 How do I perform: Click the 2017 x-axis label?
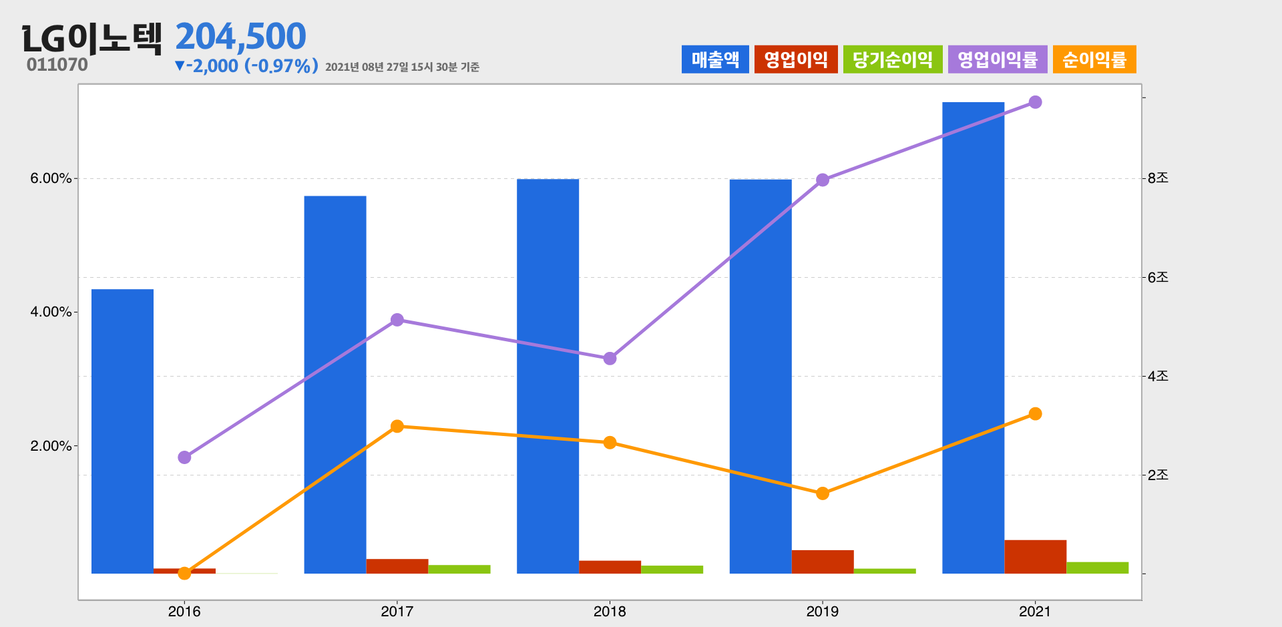point(397,612)
